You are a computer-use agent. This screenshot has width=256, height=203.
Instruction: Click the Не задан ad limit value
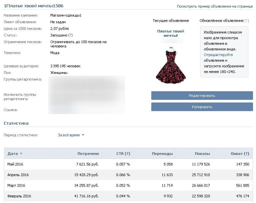click(x=57, y=22)
